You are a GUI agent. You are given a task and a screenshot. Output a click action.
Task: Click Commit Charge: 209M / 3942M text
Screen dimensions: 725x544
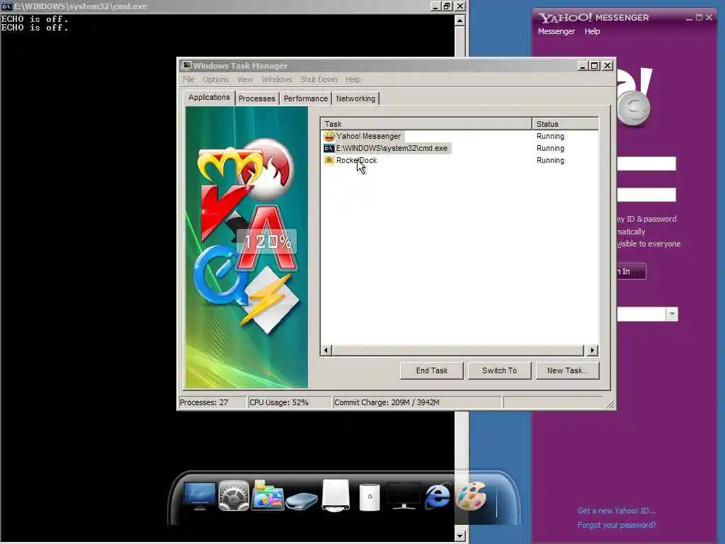[387, 402]
